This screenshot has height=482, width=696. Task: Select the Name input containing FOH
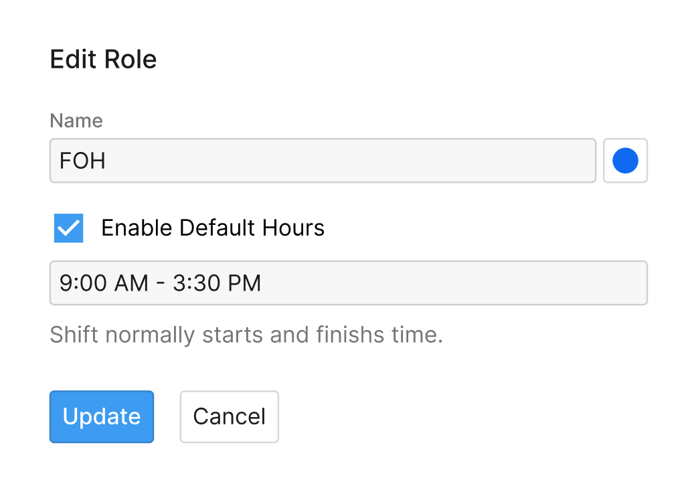tap(323, 161)
